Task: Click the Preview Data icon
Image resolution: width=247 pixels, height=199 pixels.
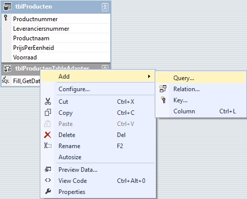Action: pos(48,169)
